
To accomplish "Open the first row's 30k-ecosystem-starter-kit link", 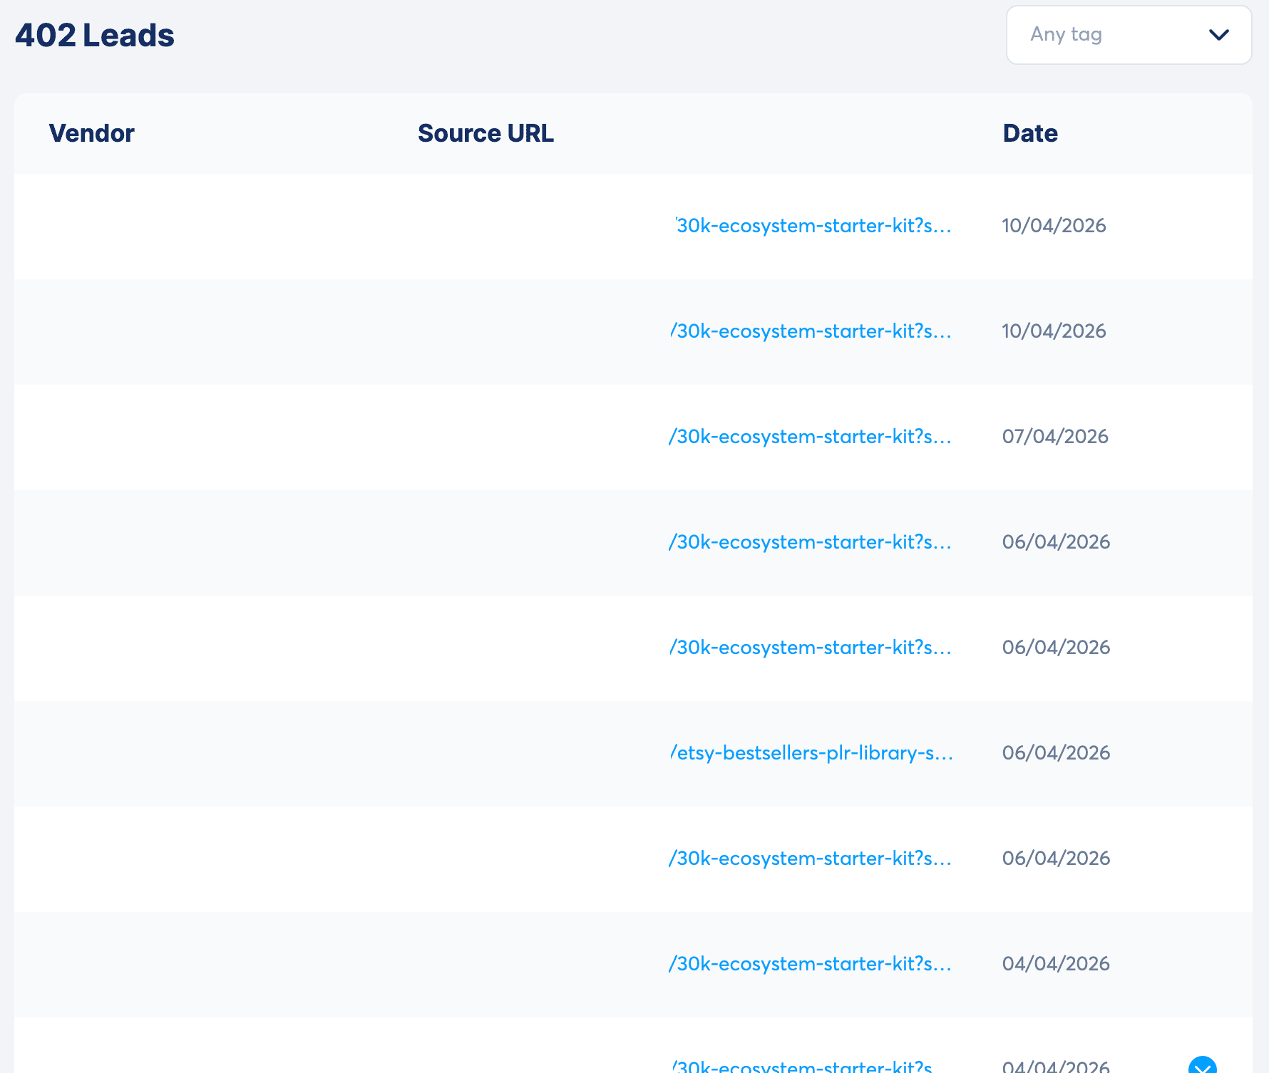I will 813,226.
